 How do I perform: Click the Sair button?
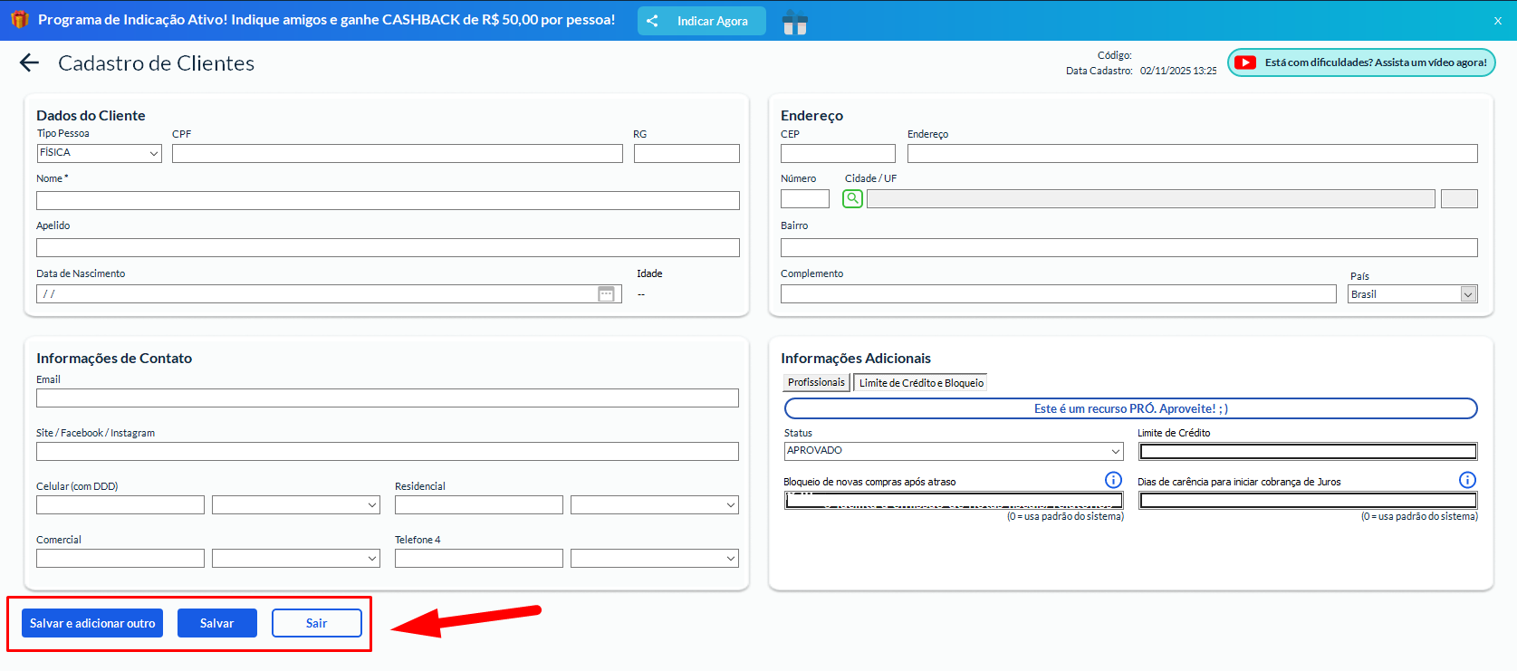coord(316,623)
